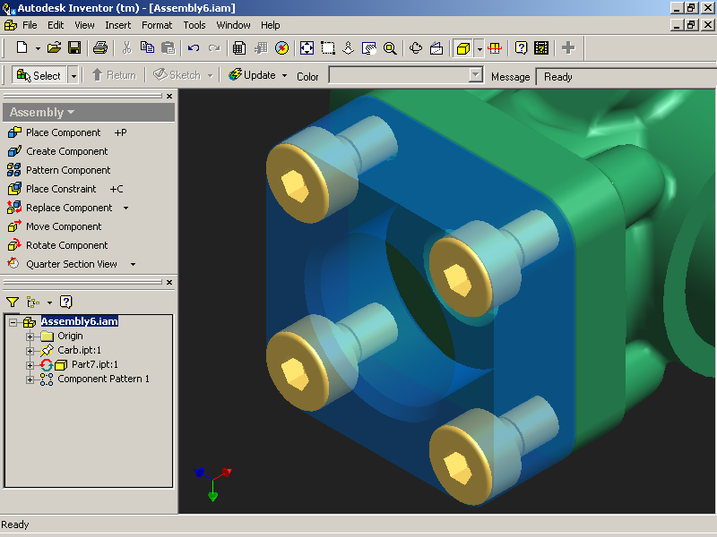Toggle the shaded display mode button
This screenshot has width=717, height=537.
point(462,47)
